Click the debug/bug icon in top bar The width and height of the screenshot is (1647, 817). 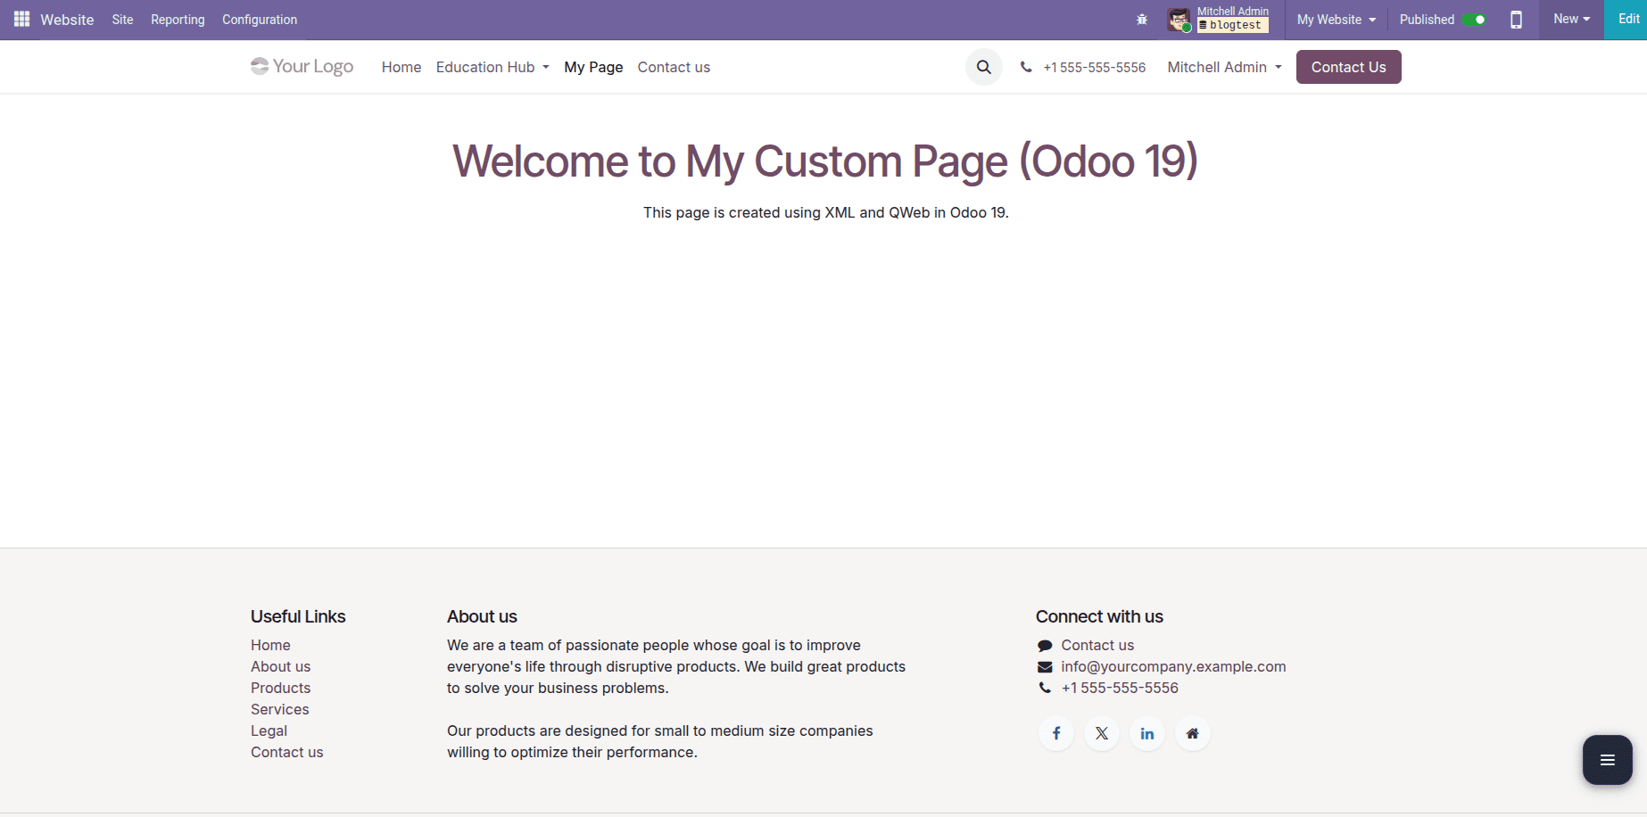(x=1141, y=19)
